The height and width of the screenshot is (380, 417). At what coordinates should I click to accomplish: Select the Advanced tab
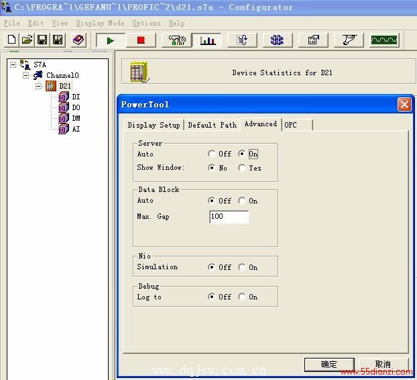pyautogui.click(x=261, y=124)
